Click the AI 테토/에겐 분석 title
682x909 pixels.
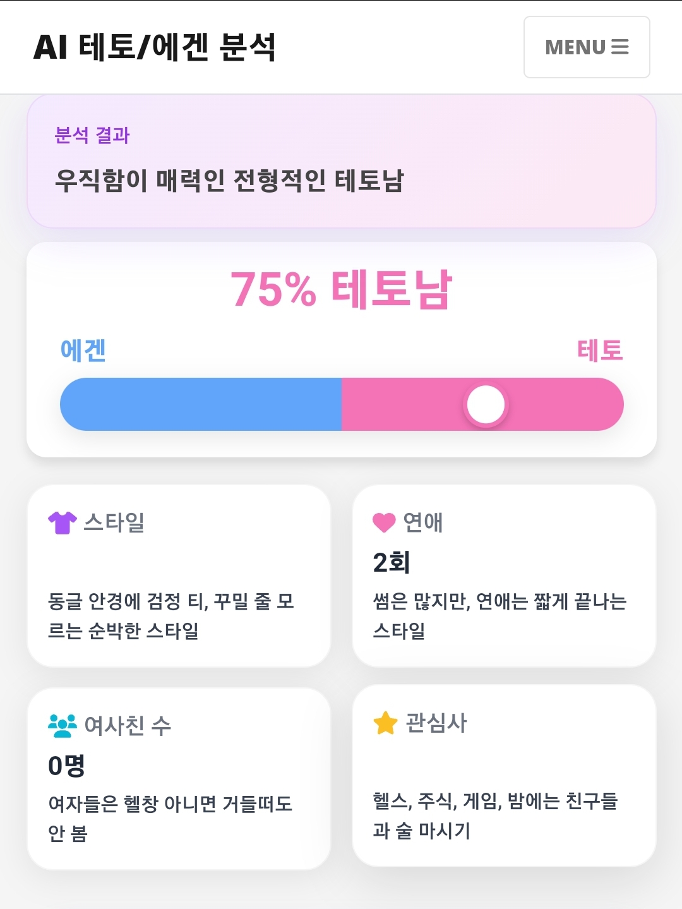[155, 47]
